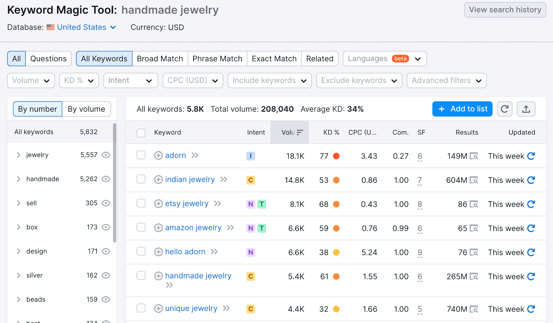Click the Navigational badge for "hello adorn"

251,252
